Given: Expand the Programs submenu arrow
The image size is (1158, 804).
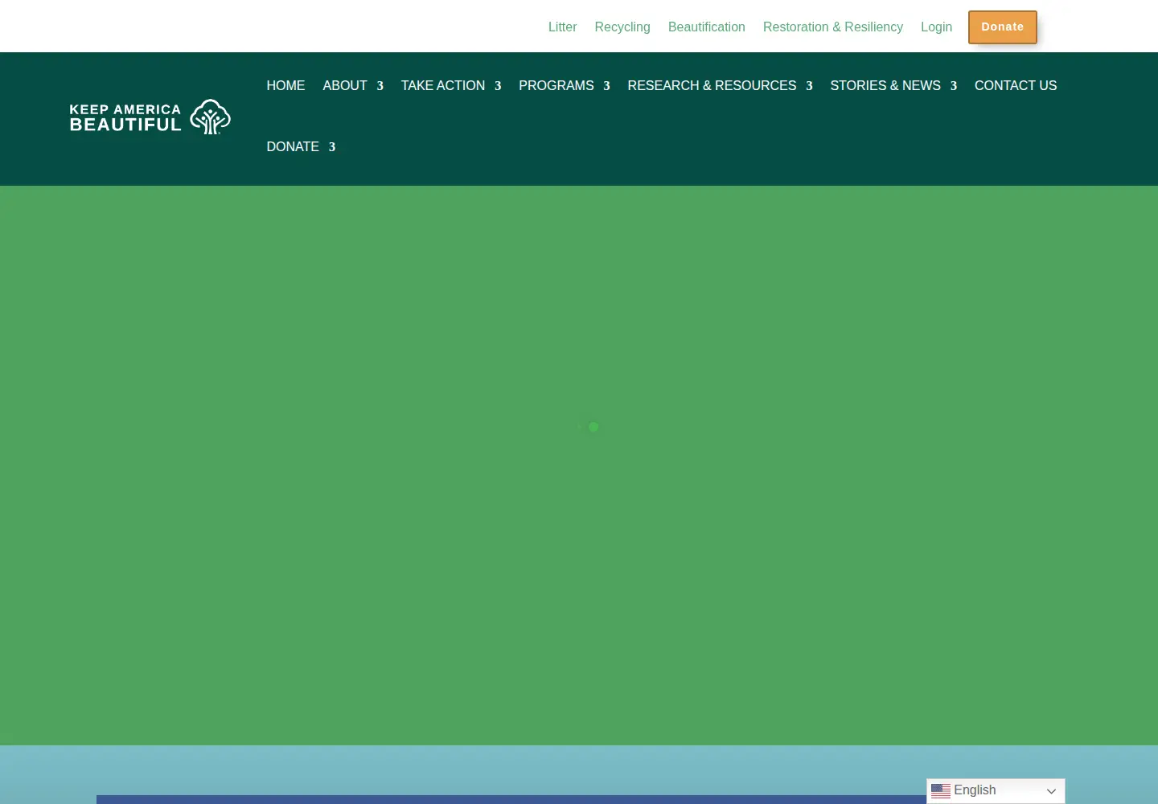Looking at the screenshot, I should 606,86.
